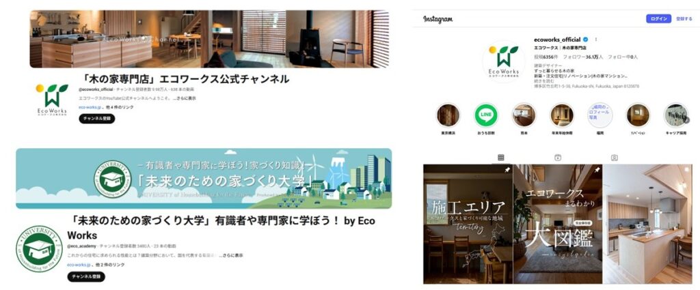Click the Eco Works channel avatar logo
Viewport: 700px width, 290px height.
pyautogui.click(x=52, y=100)
